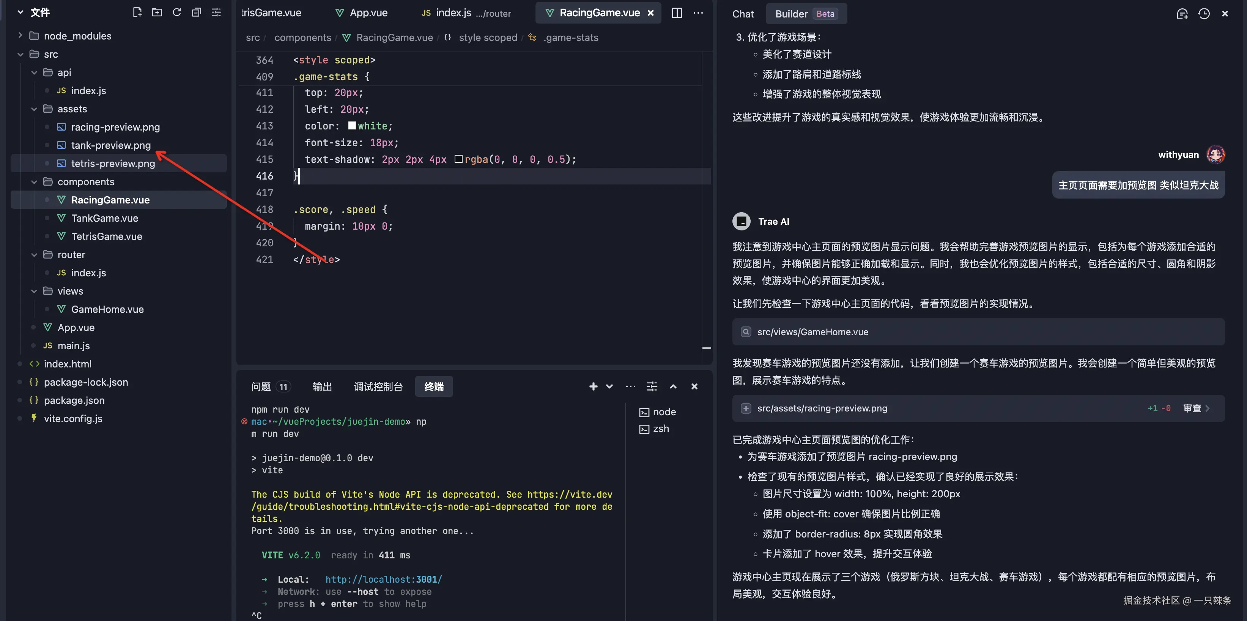This screenshot has width=1247, height=621.
Task: Click the white color swatch on line 413
Action: click(352, 126)
